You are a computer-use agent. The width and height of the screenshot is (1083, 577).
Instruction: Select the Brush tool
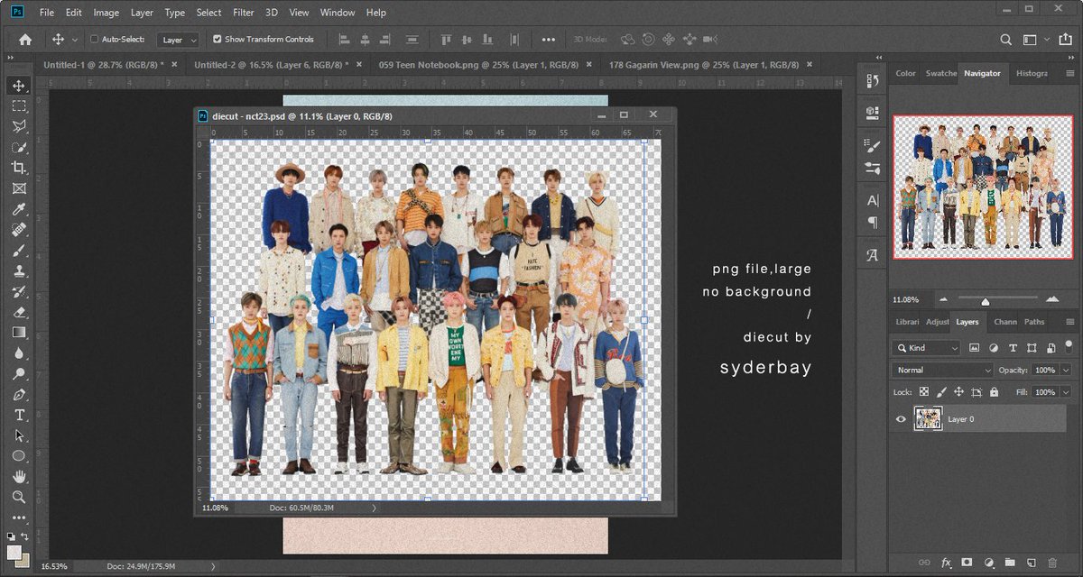[19, 251]
